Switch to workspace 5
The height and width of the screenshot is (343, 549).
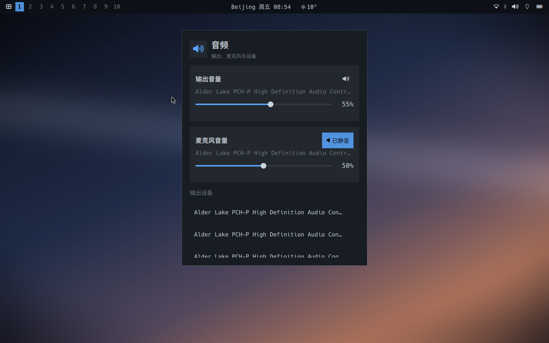pyautogui.click(x=63, y=6)
